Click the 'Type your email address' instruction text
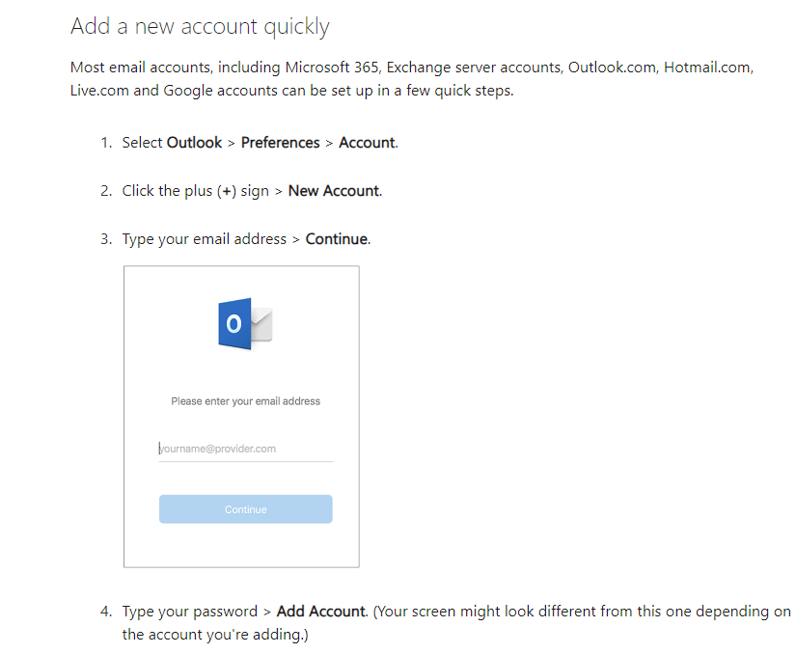This screenshot has height=654, width=796. point(205,239)
